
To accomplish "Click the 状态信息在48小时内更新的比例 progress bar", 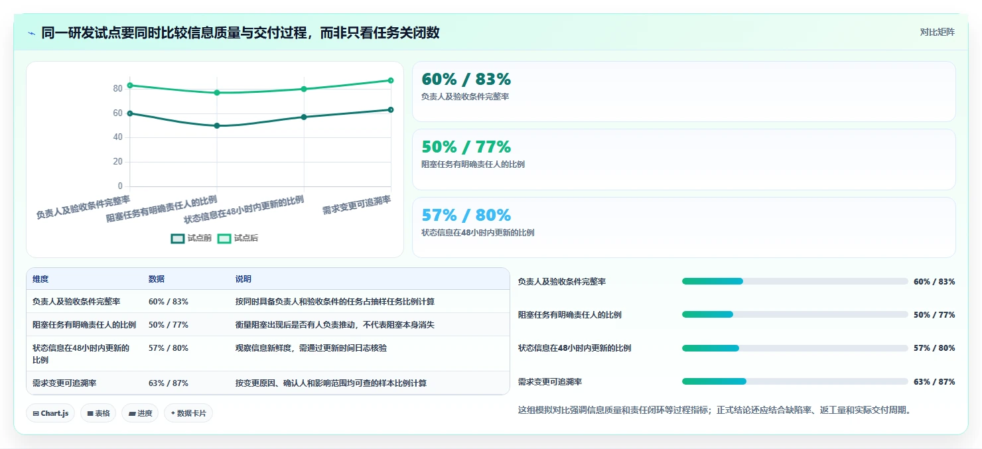I will click(x=795, y=348).
